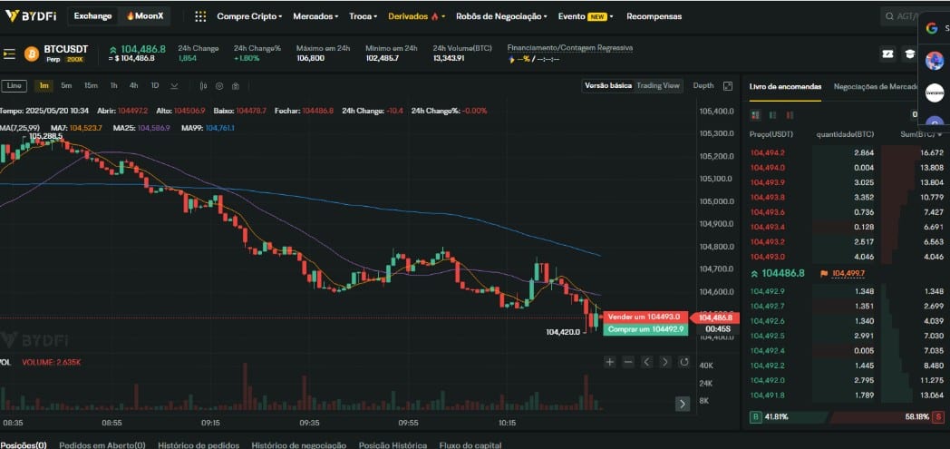Open the graduation cap tutorial icon
The width and height of the screenshot is (950, 449).
click(909, 54)
